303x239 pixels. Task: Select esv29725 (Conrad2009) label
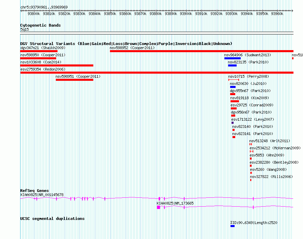click(252, 105)
